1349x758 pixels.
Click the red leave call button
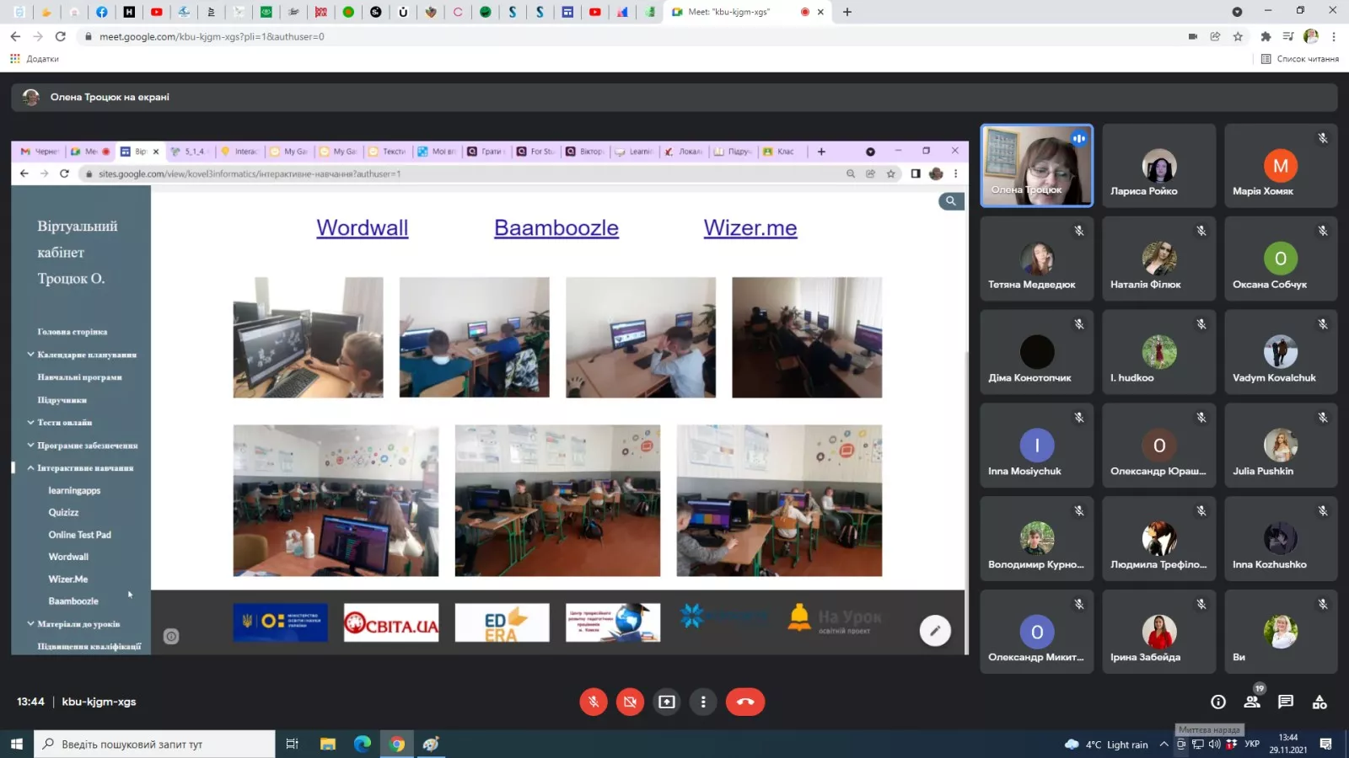745,702
